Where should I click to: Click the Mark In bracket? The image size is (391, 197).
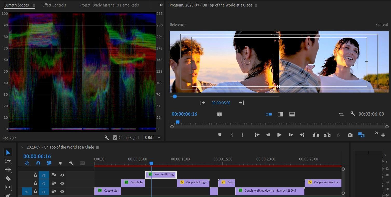[x=232, y=135]
